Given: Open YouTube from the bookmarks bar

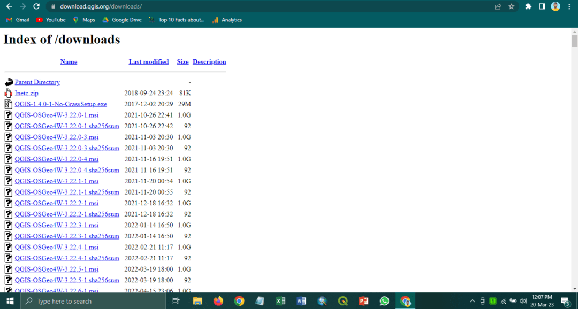Looking at the screenshot, I should pyautogui.click(x=50, y=20).
